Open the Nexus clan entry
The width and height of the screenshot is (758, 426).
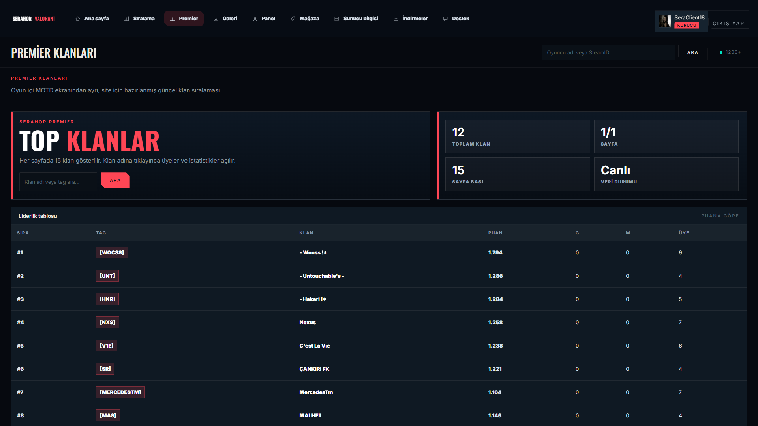[x=308, y=322]
